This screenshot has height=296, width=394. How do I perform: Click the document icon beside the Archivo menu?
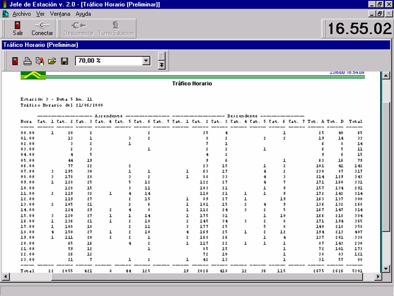coord(5,14)
